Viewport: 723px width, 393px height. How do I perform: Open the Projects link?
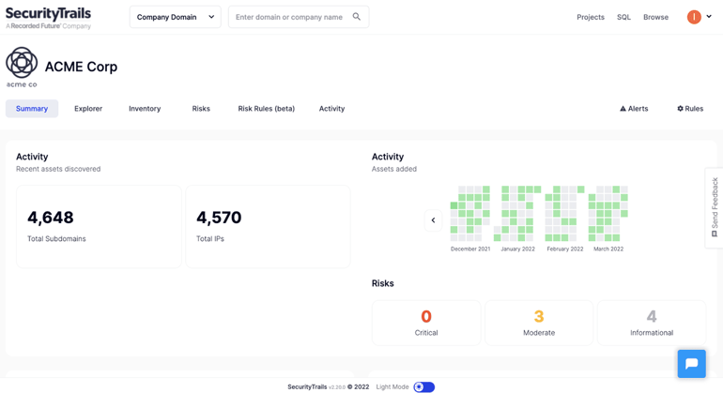pos(591,17)
